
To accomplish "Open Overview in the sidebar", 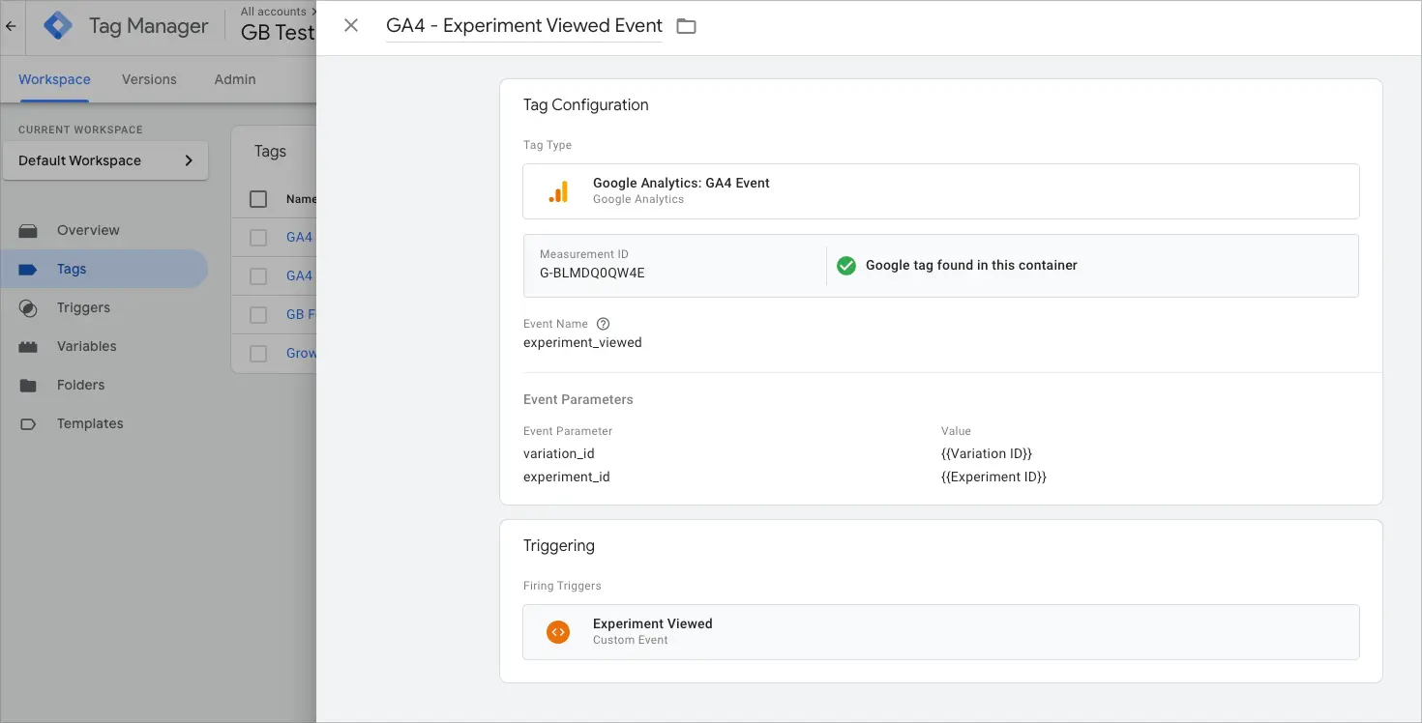I will pos(104,230).
